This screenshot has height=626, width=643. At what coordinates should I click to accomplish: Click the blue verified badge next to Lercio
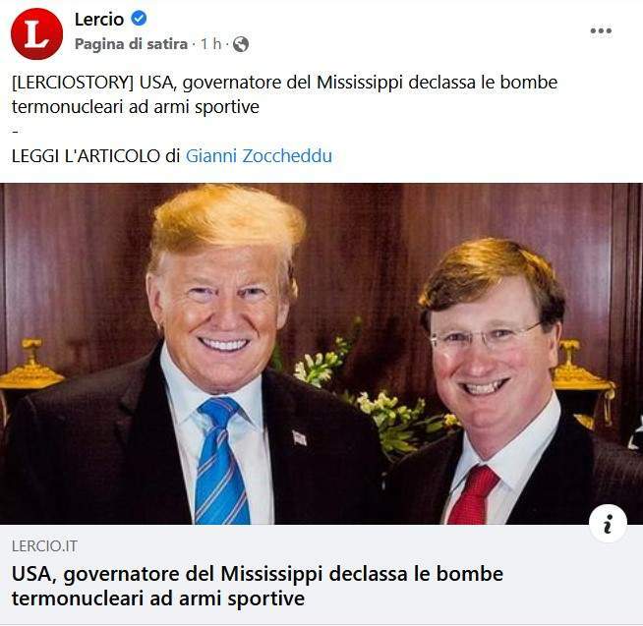pyautogui.click(x=139, y=19)
